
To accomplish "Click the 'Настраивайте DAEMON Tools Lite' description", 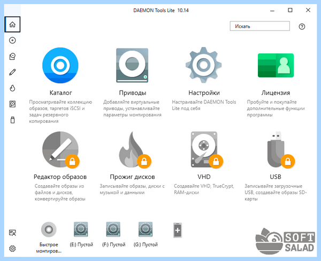I will pos(204,105).
